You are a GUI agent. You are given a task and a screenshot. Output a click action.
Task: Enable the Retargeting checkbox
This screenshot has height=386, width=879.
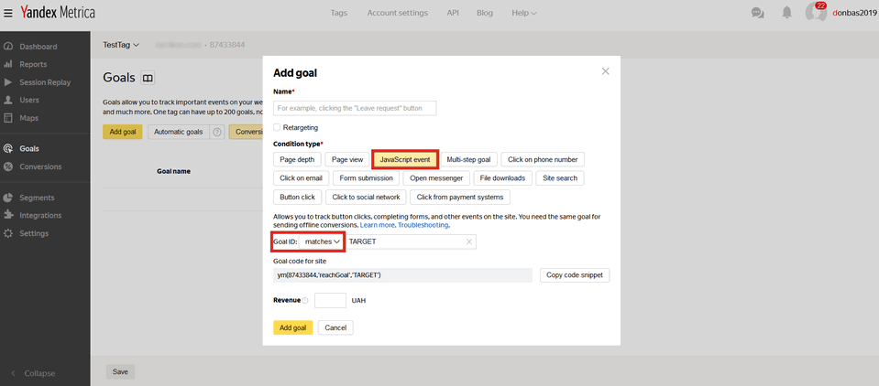tap(277, 127)
